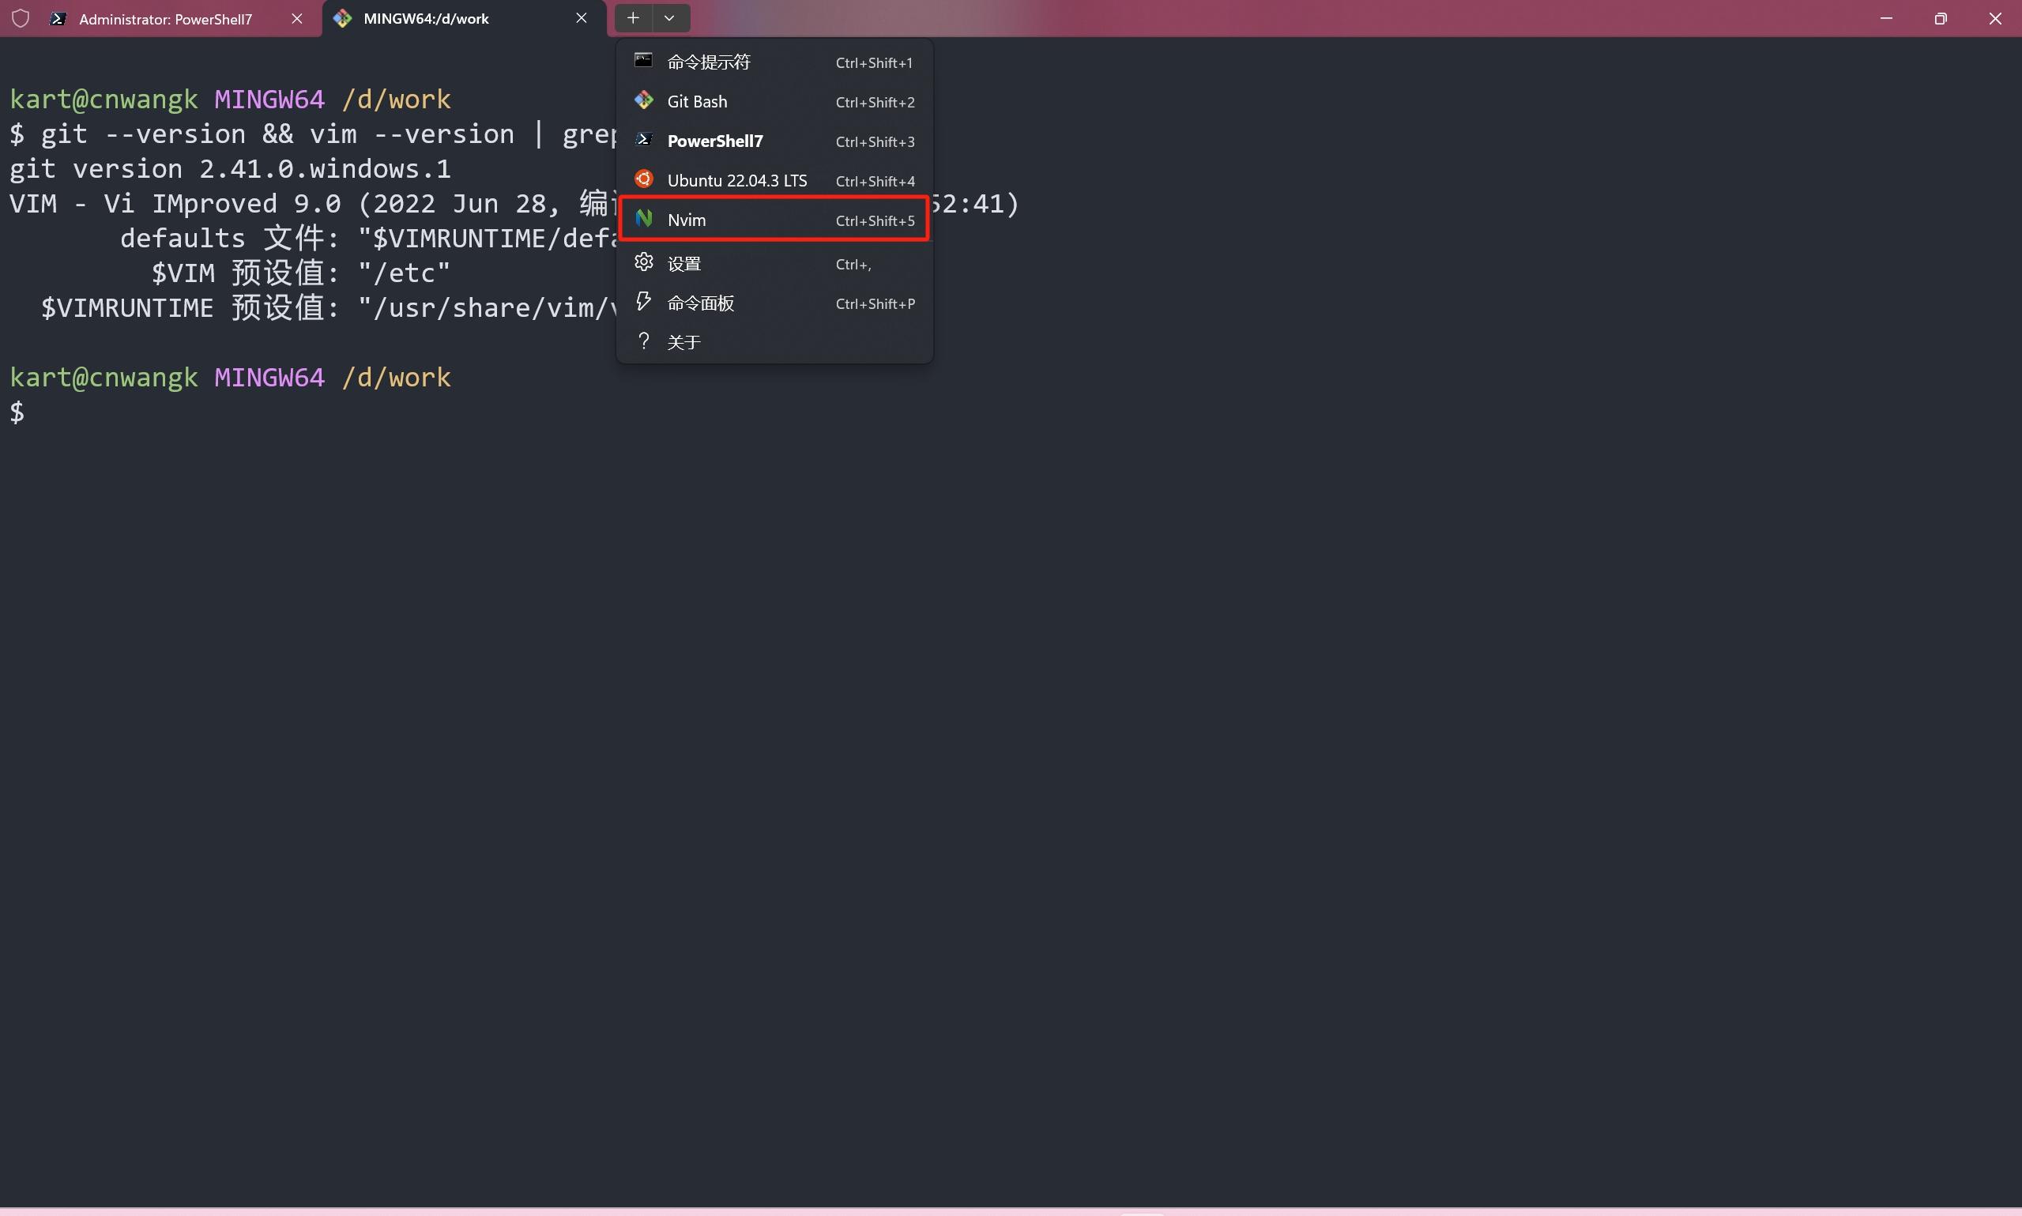2022x1216 pixels.
Task: Select the Nvim entry from the menu
Action: 688,219
